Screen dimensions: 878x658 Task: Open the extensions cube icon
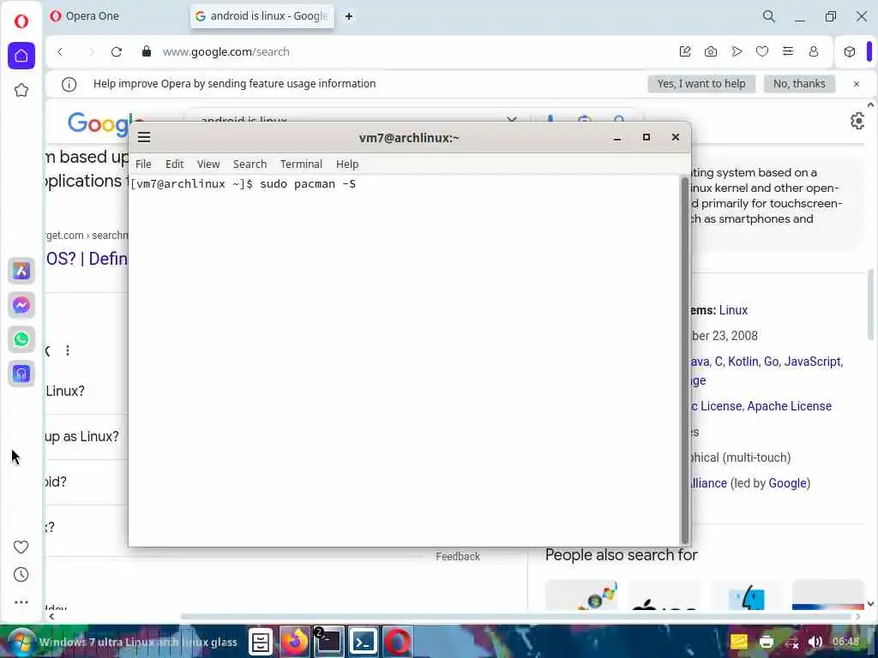click(850, 51)
